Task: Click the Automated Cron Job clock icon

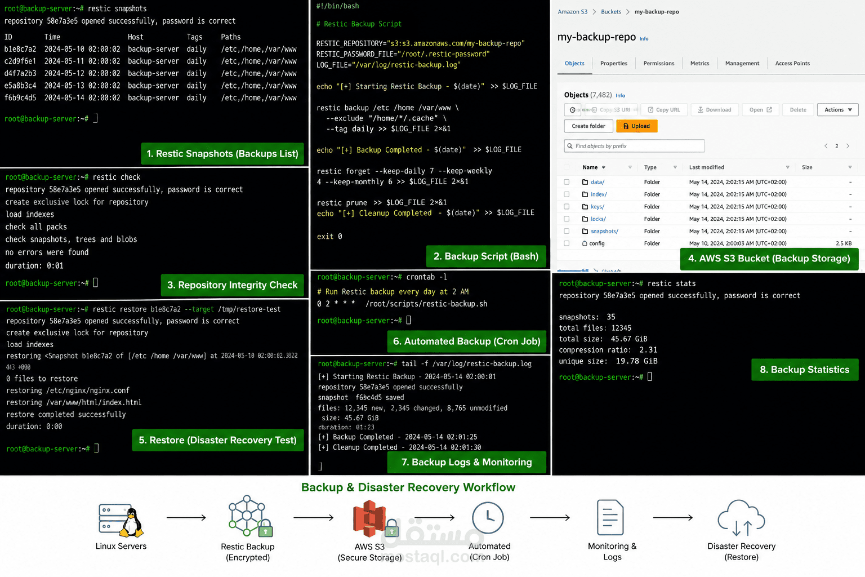Action: (488, 518)
